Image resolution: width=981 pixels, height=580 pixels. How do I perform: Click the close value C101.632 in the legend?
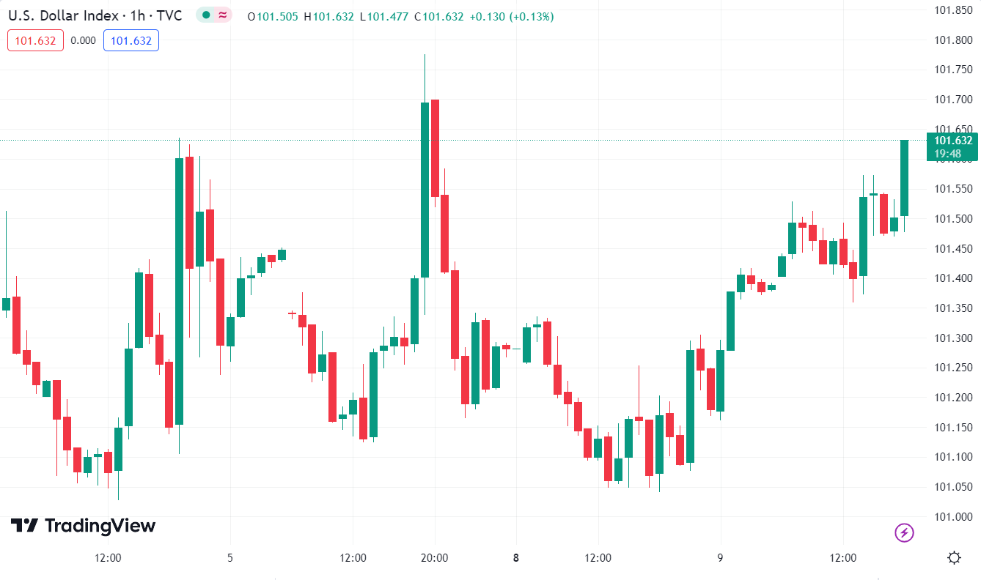coord(438,16)
